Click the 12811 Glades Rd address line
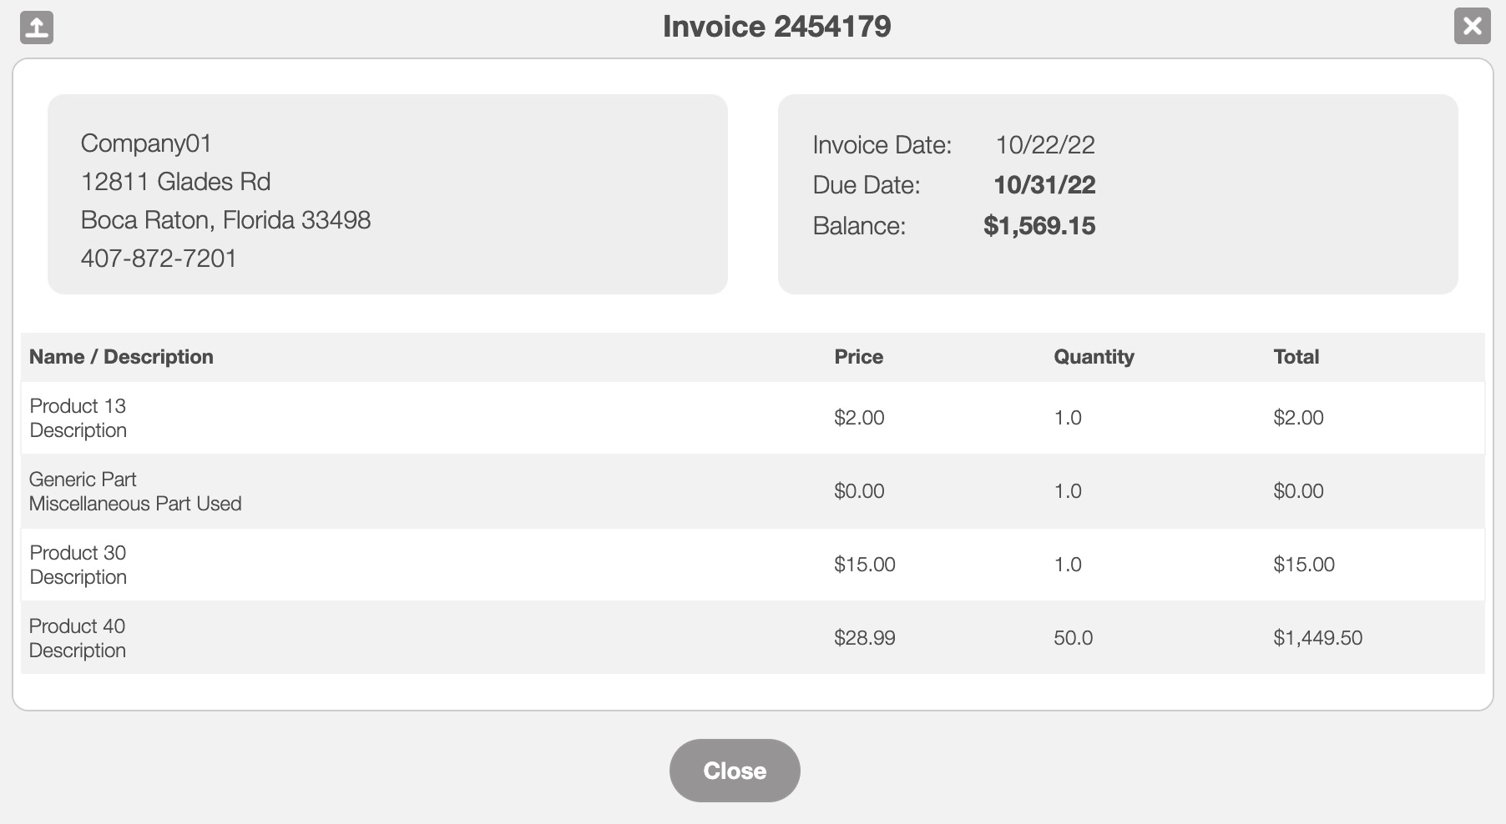The image size is (1506, 824). 175,182
